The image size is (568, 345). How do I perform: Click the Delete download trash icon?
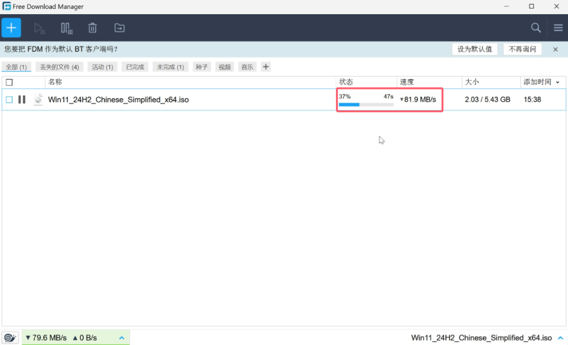tap(93, 27)
